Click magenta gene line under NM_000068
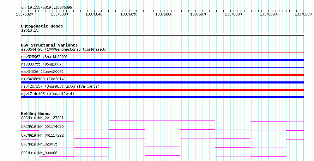The image size is (314, 161). (x=162, y=156)
